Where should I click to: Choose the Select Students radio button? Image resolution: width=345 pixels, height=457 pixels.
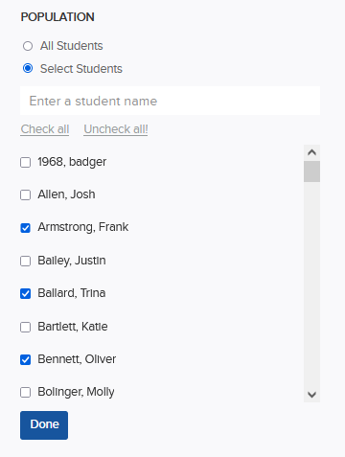click(28, 68)
